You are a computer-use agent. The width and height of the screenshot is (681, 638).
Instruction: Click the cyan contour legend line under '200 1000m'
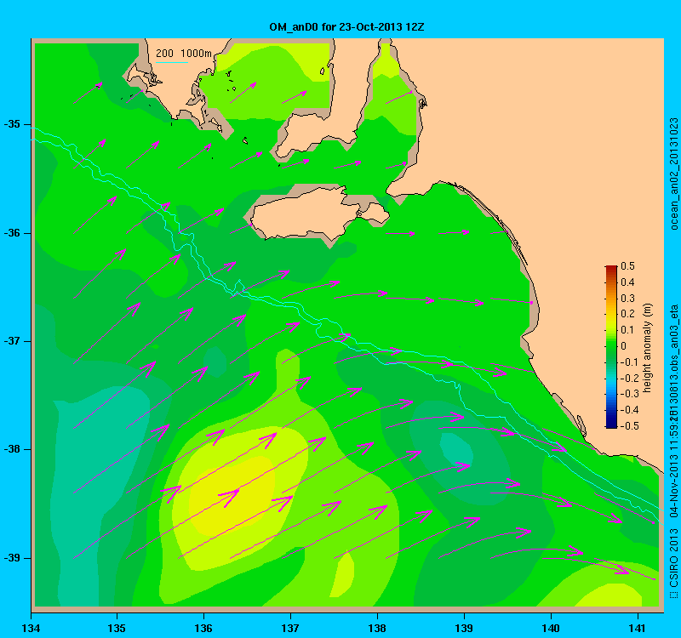[x=172, y=62]
